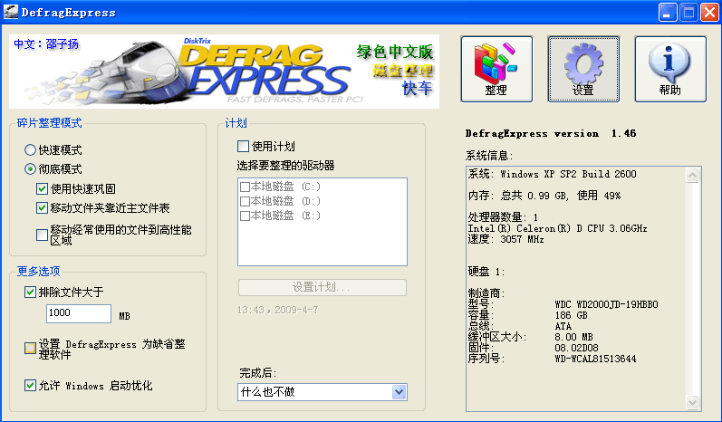Screen dimensions: 722x422
Task: Click the serial number WD-WCAL81513644
Action: click(x=595, y=359)
